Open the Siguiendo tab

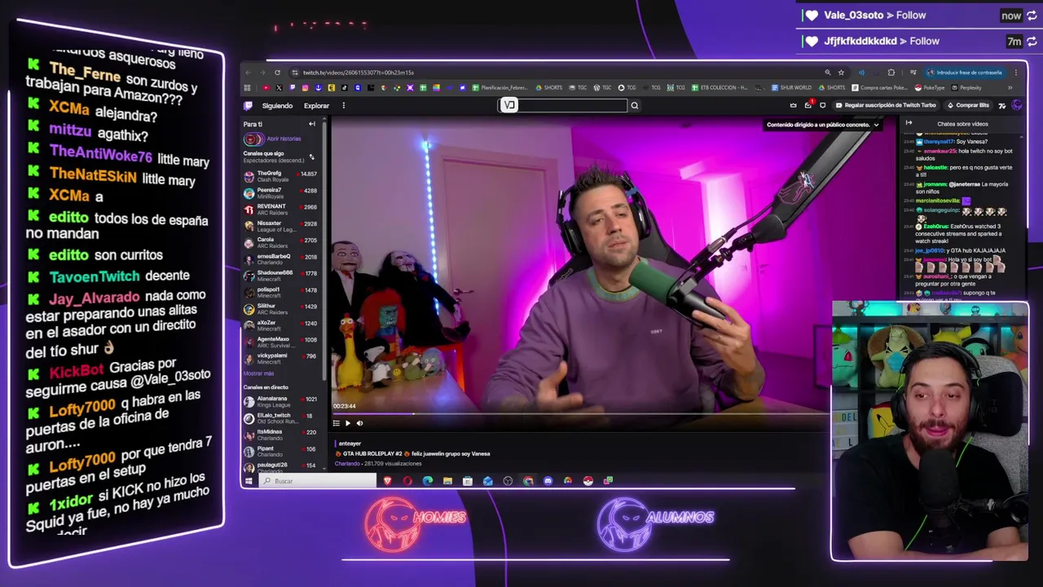click(277, 105)
